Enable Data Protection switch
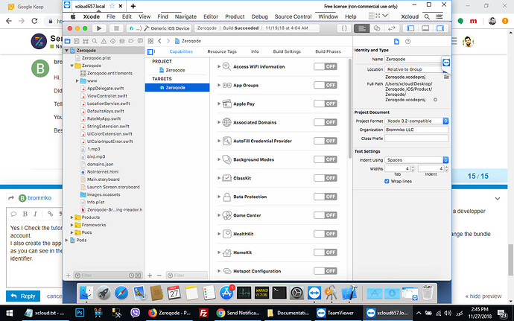The image size is (514, 321). tap(326, 197)
